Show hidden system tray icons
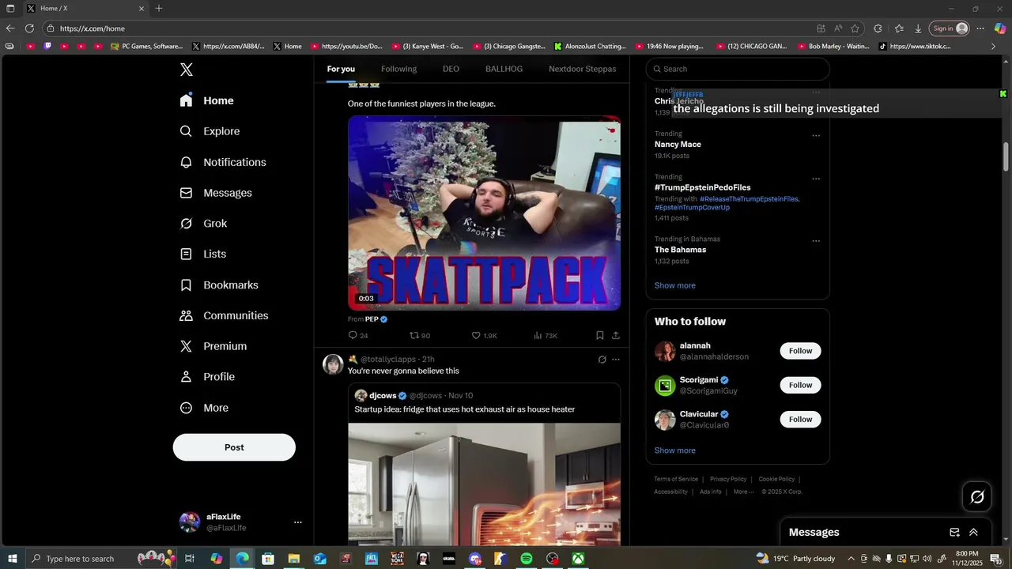This screenshot has height=569, width=1012. point(851,559)
